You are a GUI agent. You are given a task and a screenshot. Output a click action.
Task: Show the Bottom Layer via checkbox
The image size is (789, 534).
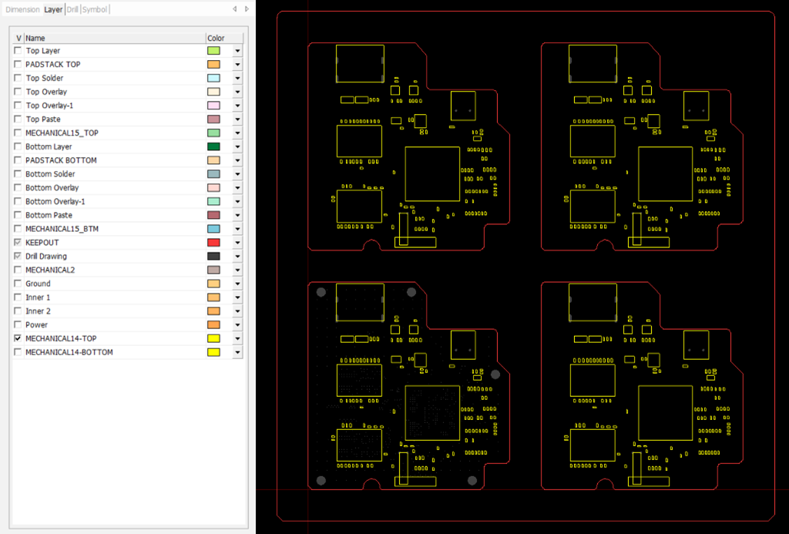(18, 146)
